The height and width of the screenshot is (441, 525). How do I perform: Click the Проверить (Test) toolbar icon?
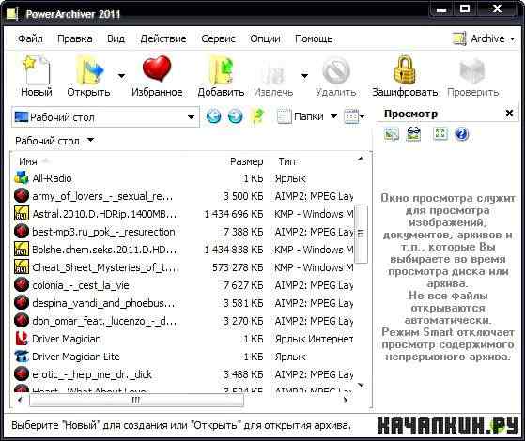coord(472,70)
